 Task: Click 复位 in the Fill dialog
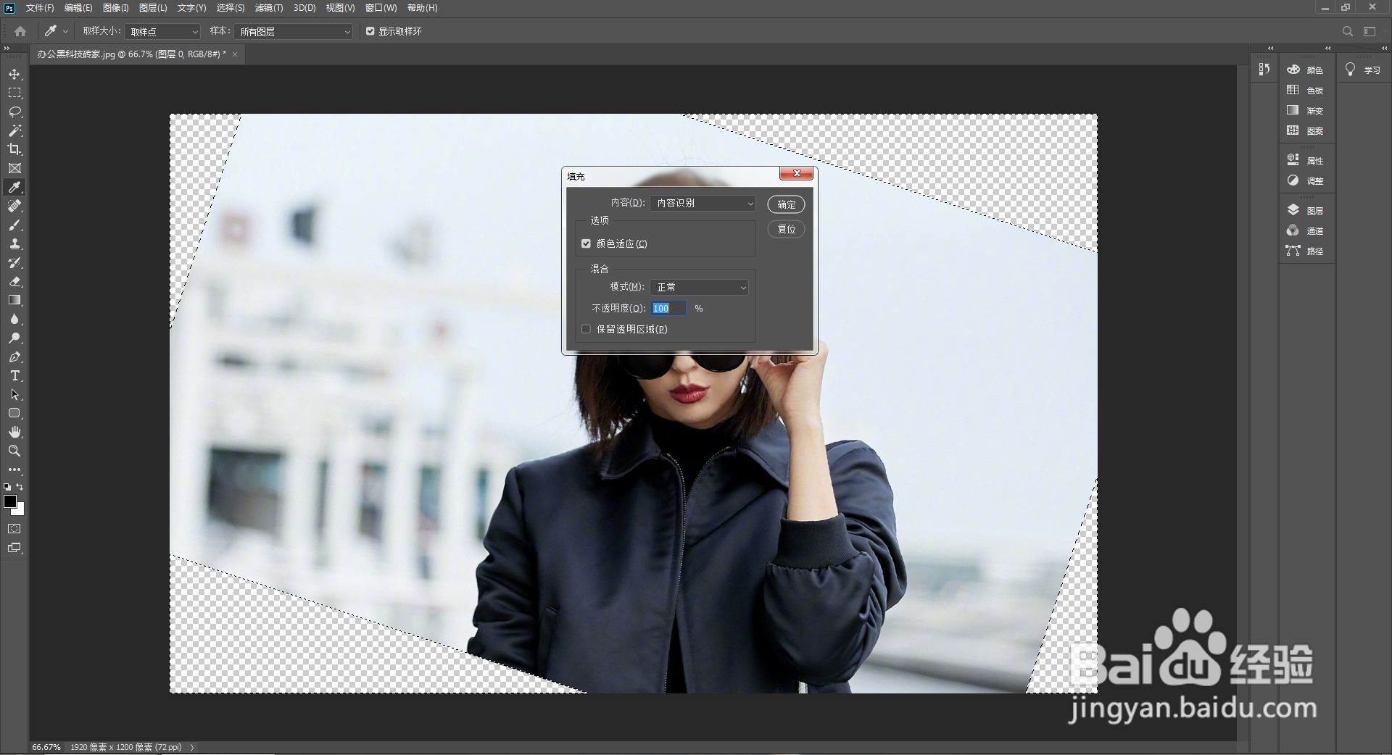pos(786,230)
